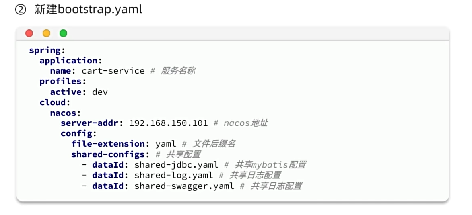Click the cart-service value
The width and height of the screenshot is (472, 215).
click(x=113, y=71)
